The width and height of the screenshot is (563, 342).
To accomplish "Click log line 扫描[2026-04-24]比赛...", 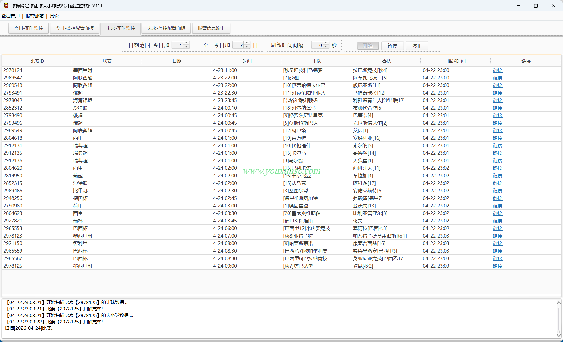I will [30, 328].
